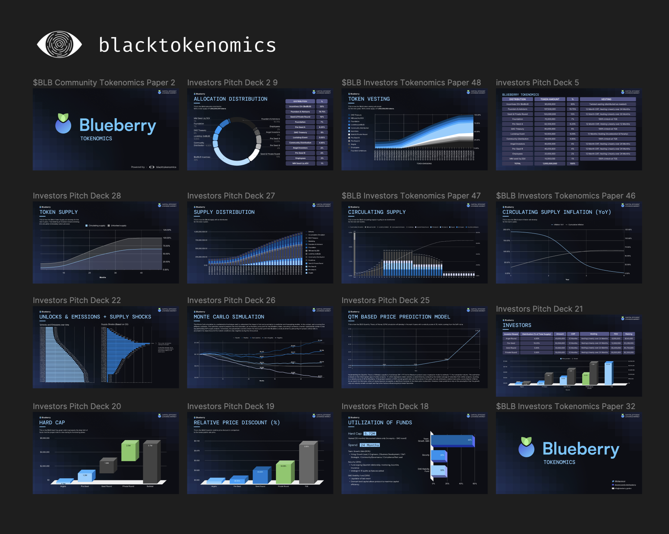Click the highlighted '24 Months' spend value
669x534 pixels.
point(370,445)
